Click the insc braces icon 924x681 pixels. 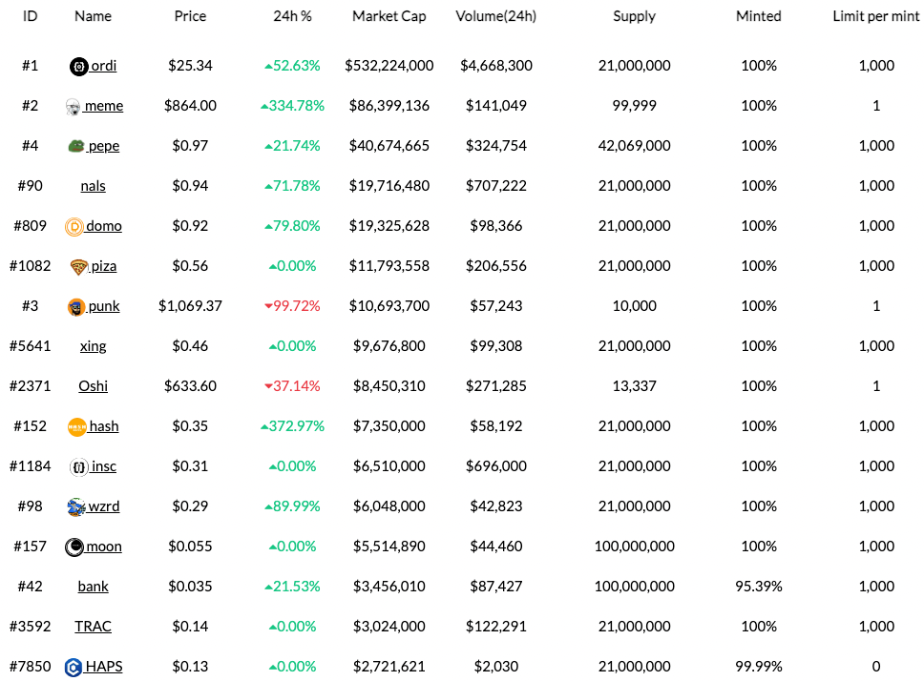[78, 466]
